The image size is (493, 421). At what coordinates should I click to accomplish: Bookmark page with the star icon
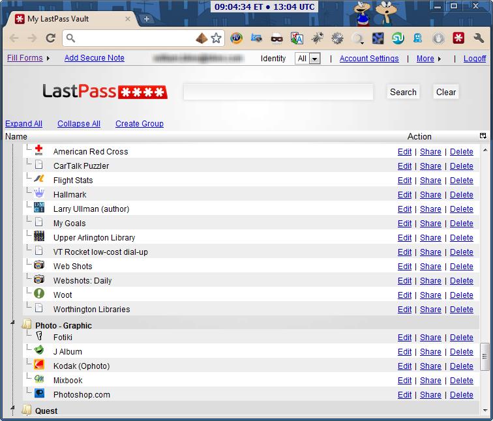216,38
